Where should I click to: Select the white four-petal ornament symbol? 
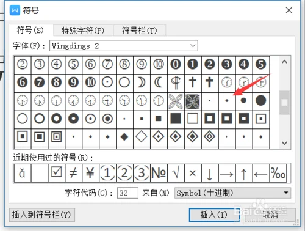pos(176,101)
